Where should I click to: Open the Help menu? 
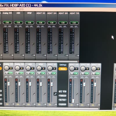[21, 9]
